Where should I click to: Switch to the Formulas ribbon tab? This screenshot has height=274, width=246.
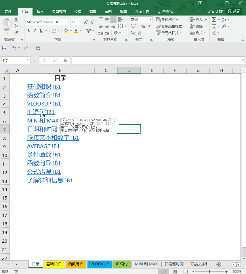[78, 12]
